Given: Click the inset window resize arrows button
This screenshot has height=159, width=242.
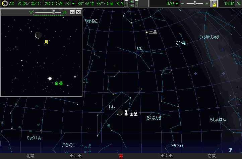Looking at the screenshot, I should click(x=72, y=12).
